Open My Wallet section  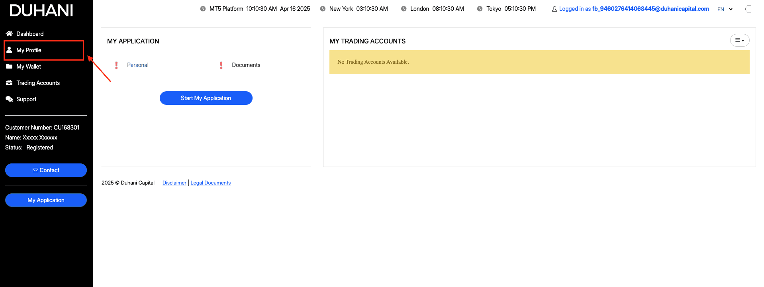tap(29, 67)
